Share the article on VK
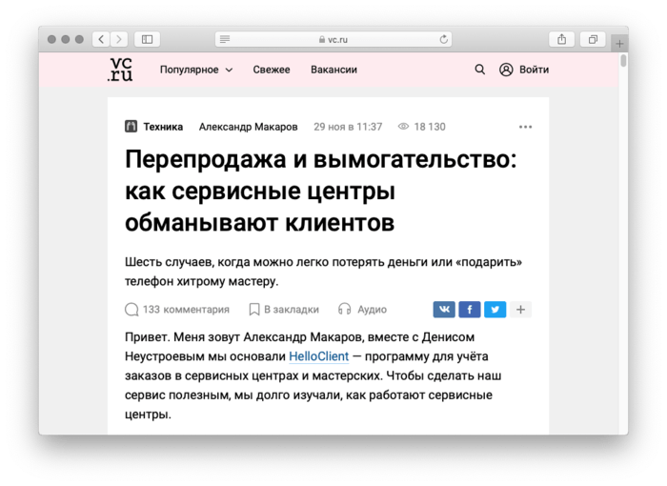Image resolution: width=667 pixels, height=486 pixels. (444, 310)
